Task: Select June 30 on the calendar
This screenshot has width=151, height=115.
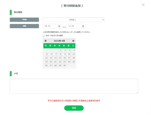Action: pyautogui.click(x=64, y=66)
